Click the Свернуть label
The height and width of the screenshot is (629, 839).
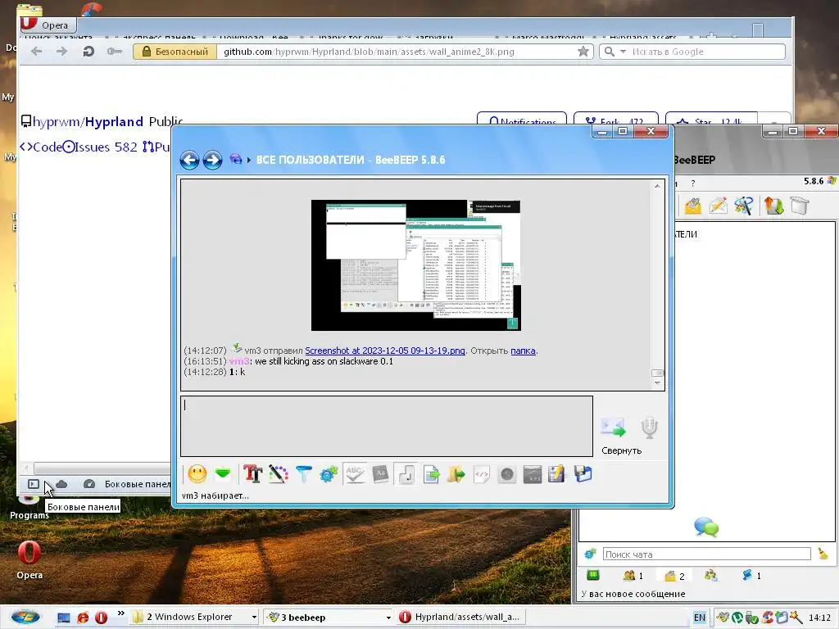(x=621, y=451)
